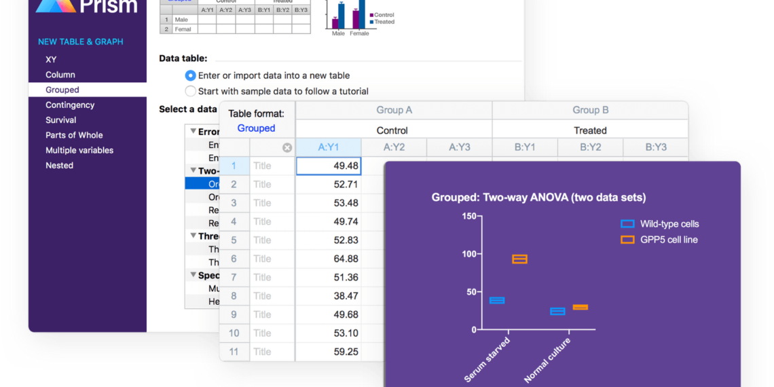Screen dimensions: 774x387
Task: Click cell with value 53.10
Action: [328, 333]
